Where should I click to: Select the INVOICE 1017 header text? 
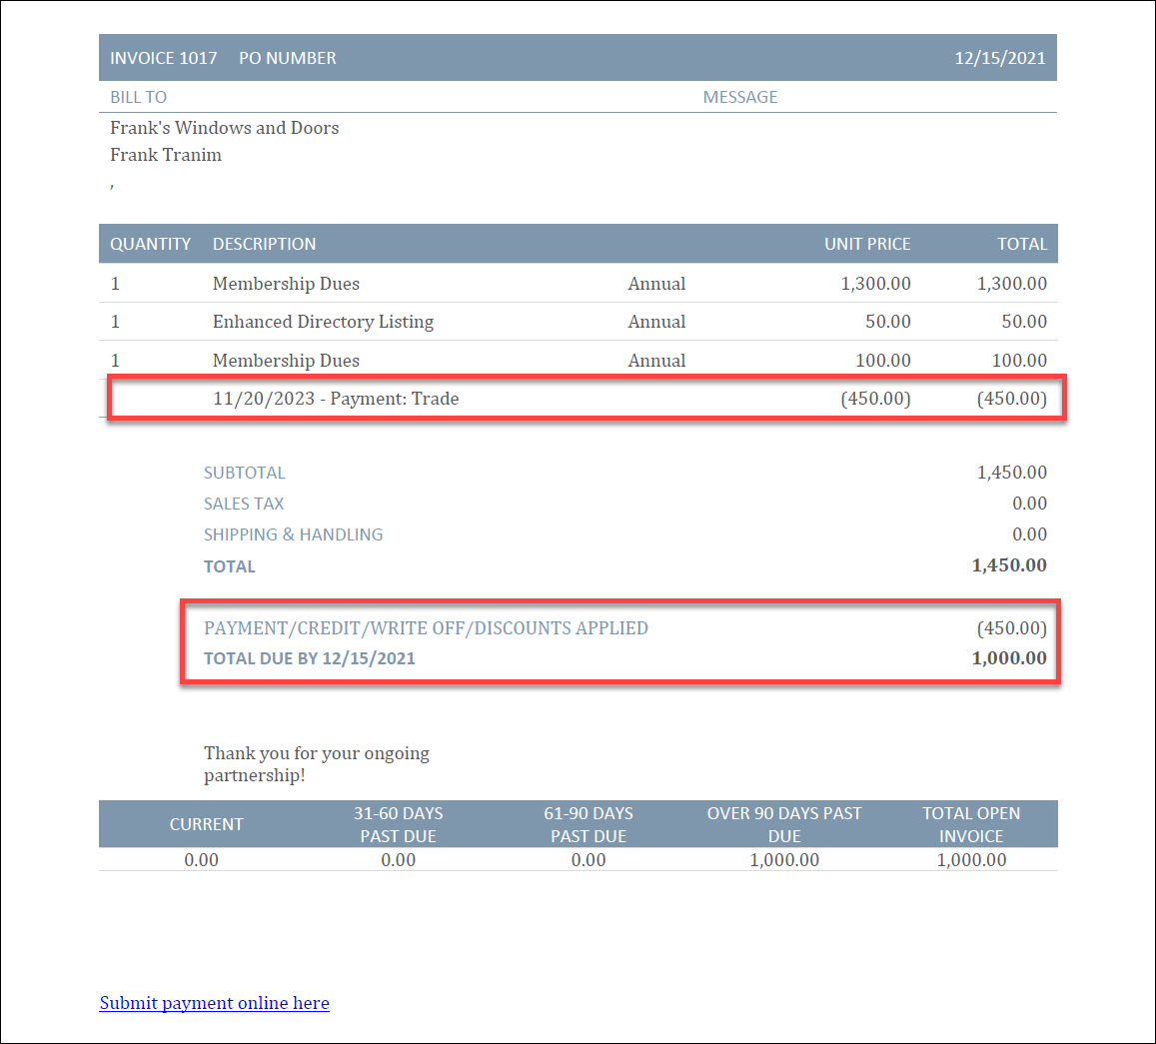(164, 58)
